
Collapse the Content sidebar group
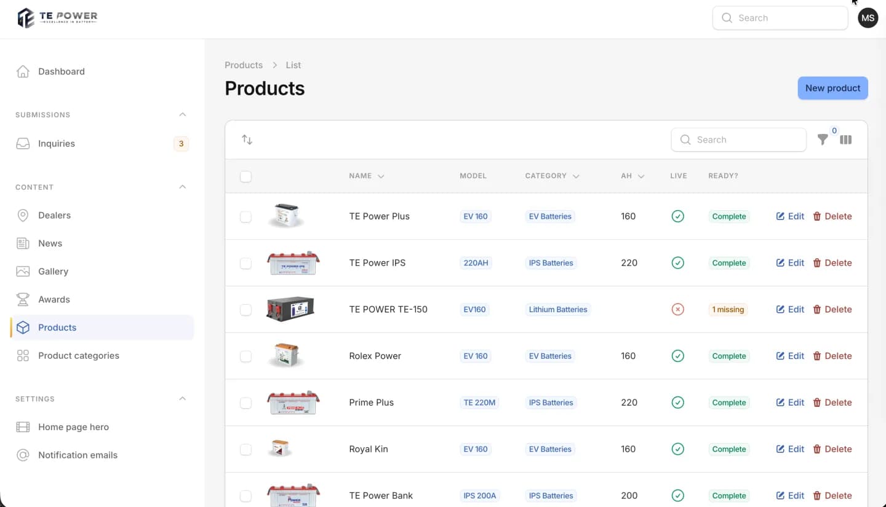point(182,187)
